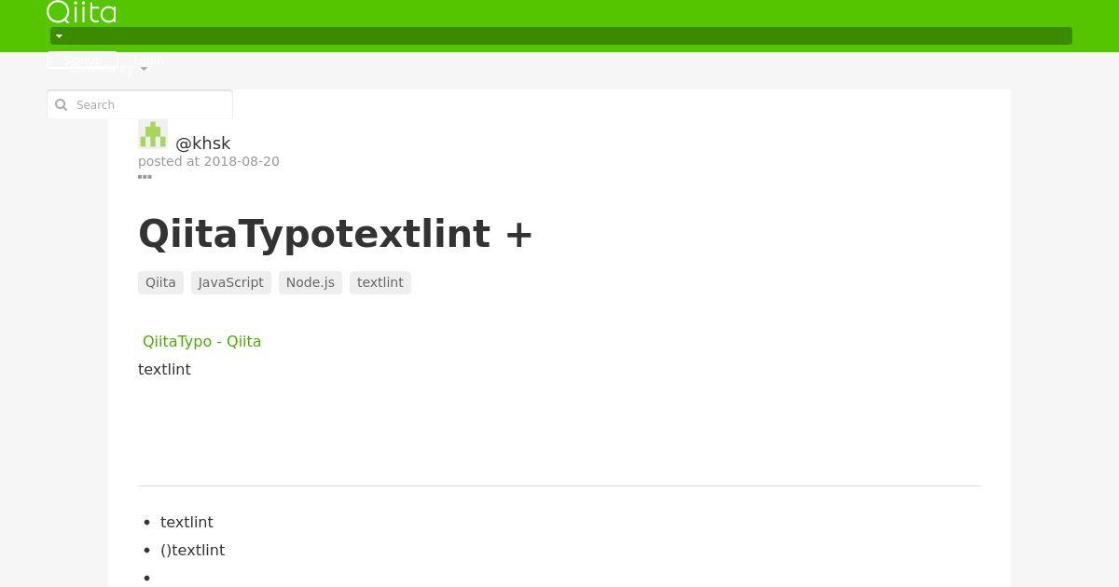Select the textlint tag
This screenshot has width=1119, height=587.
380,282
